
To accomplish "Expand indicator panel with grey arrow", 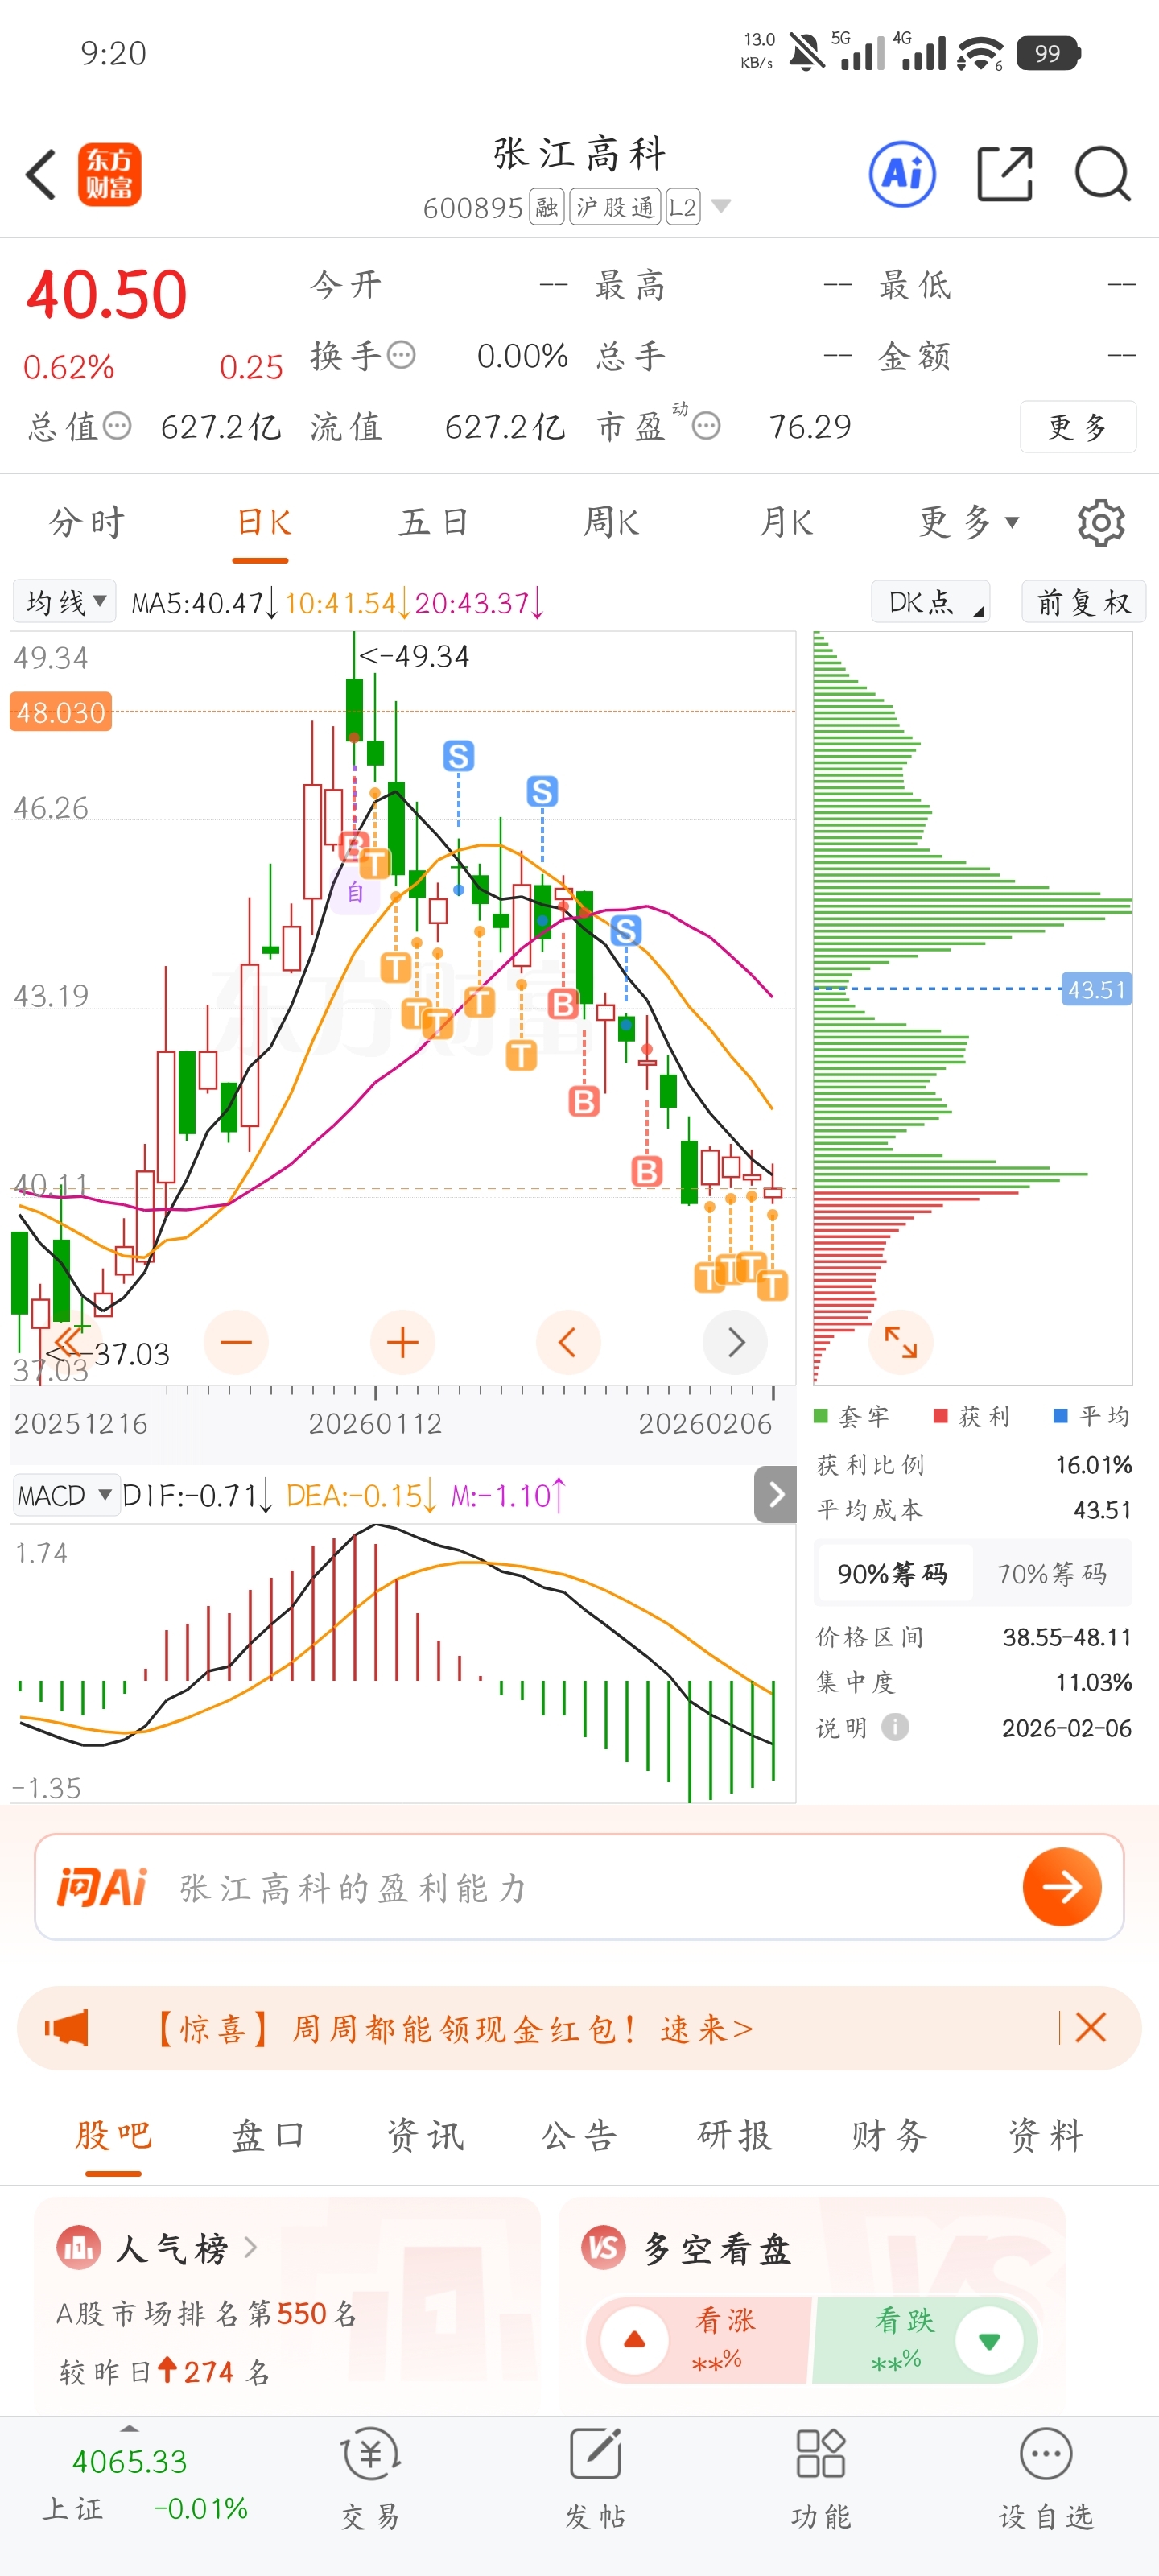I will click(x=775, y=1494).
